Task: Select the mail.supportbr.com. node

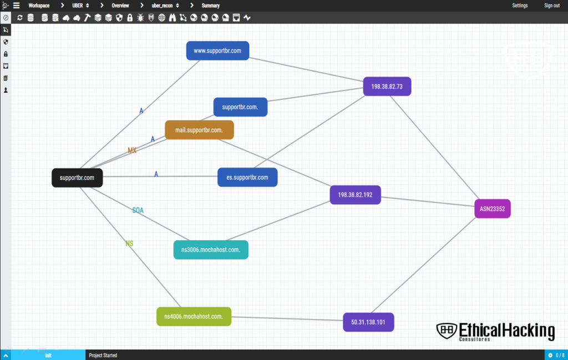Action: [199, 130]
